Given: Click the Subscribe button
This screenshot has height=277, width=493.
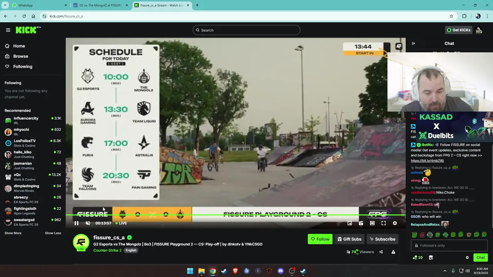Looking at the screenshot, I should pyautogui.click(x=382, y=239).
